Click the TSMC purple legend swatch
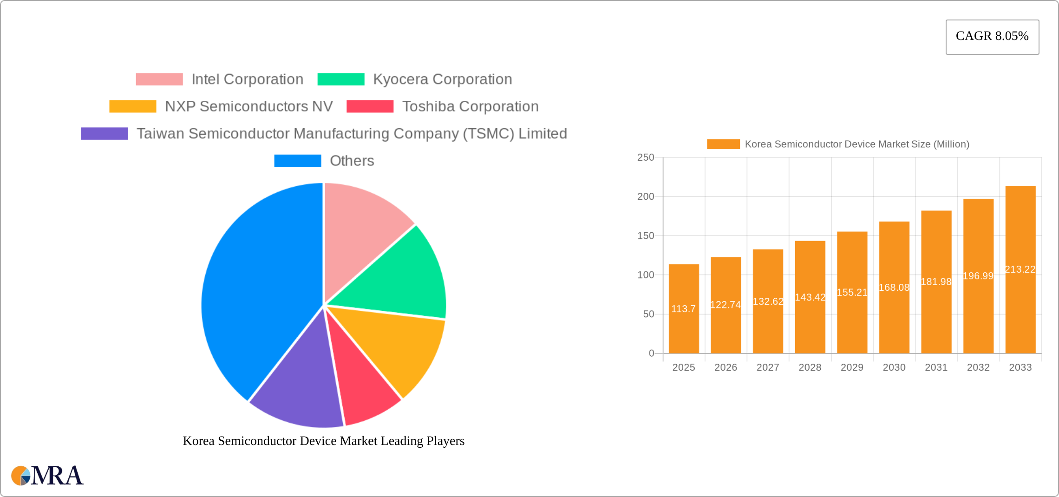This screenshot has height=497, width=1059. pos(104,134)
